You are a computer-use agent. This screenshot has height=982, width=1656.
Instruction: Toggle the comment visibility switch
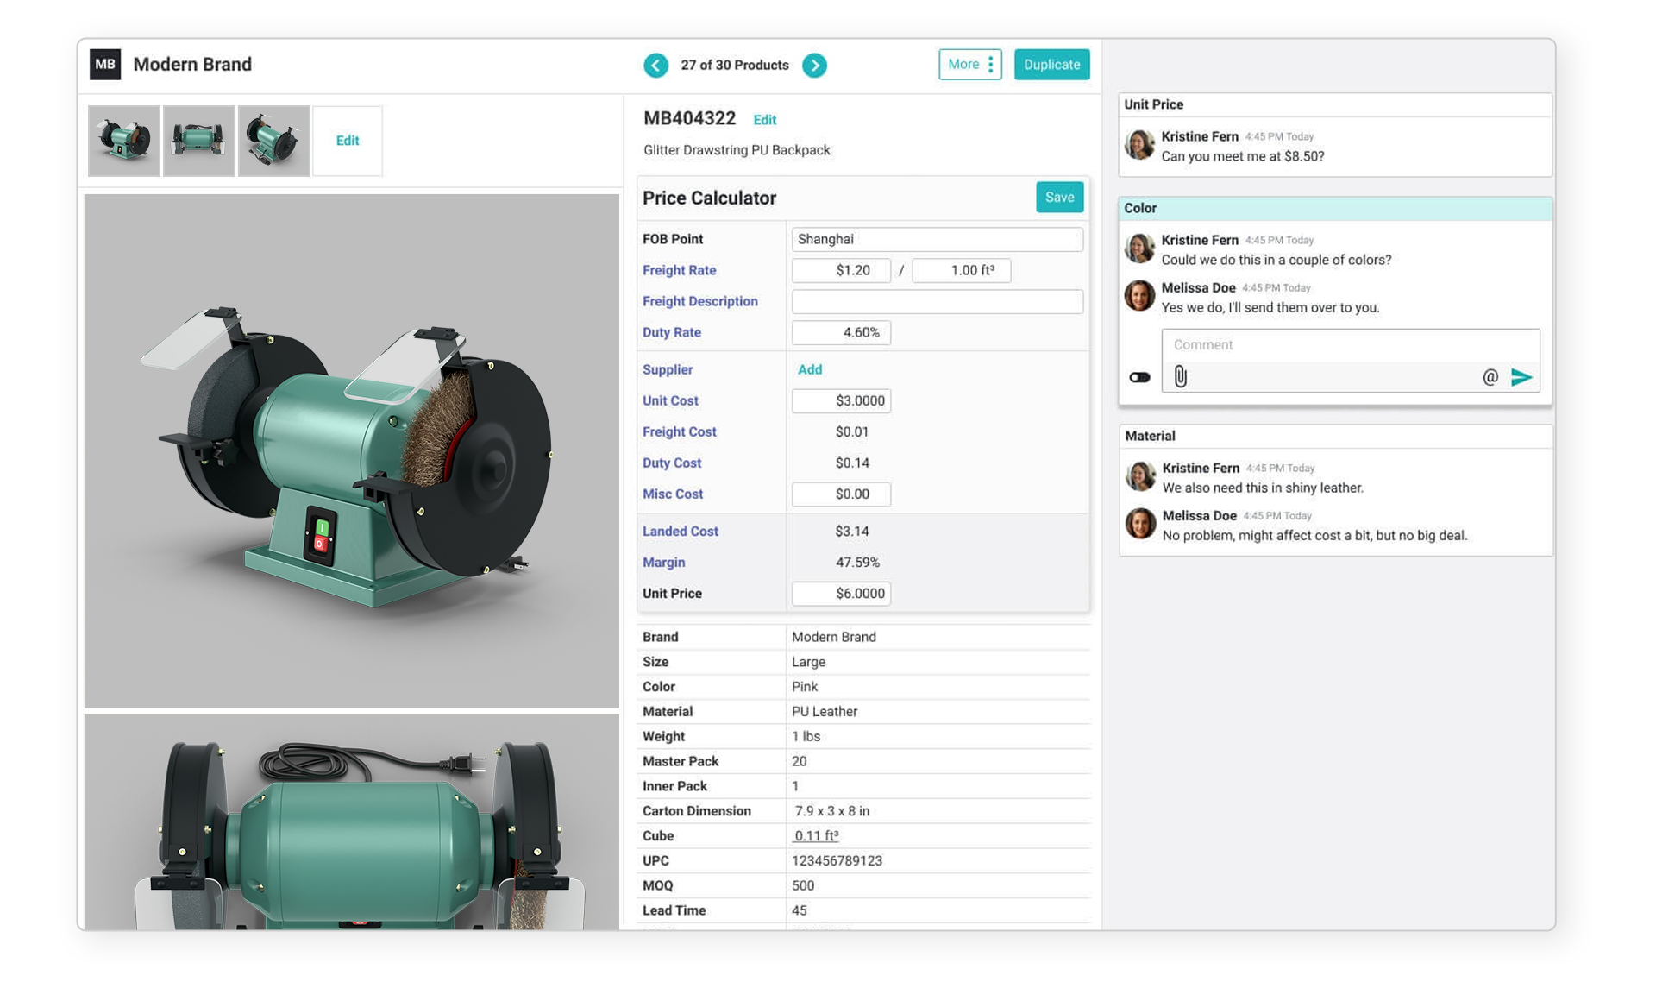[x=1139, y=377]
